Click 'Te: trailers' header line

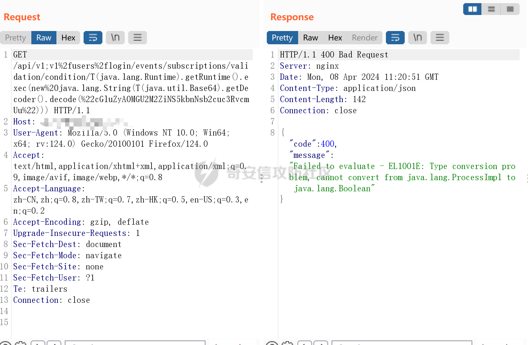pos(40,289)
